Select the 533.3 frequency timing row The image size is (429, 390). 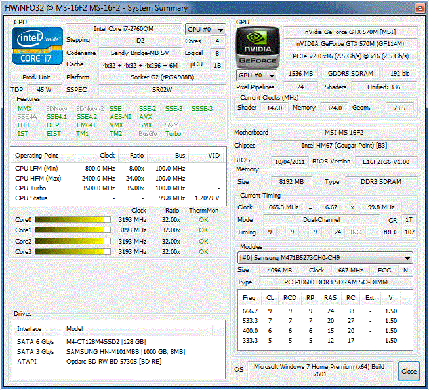pos(325,320)
